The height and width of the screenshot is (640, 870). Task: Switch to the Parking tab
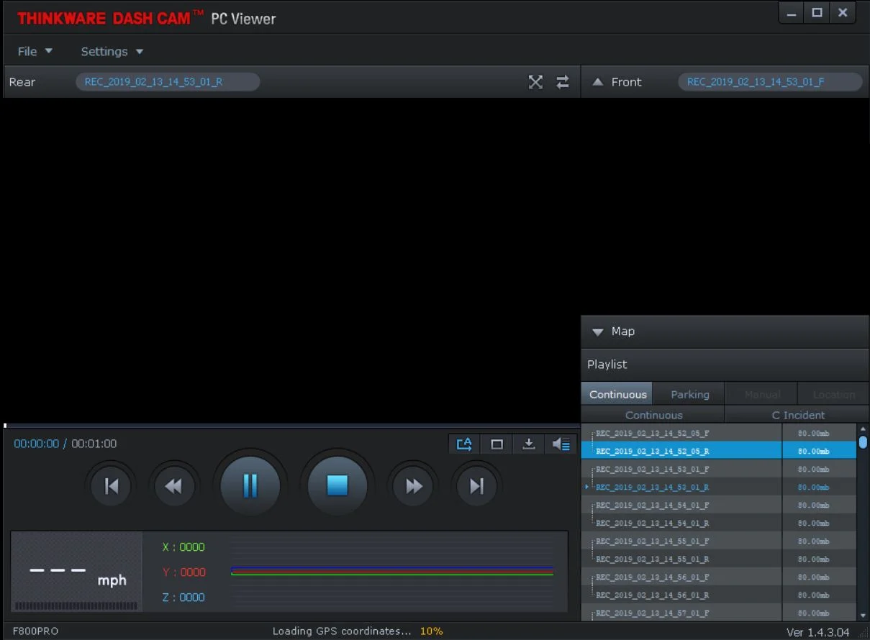click(x=689, y=394)
